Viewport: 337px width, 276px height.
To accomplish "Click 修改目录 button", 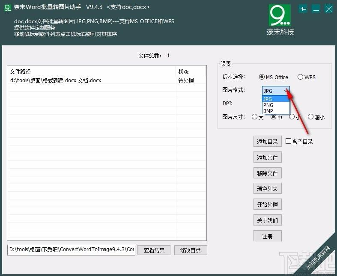I will pos(191,250).
